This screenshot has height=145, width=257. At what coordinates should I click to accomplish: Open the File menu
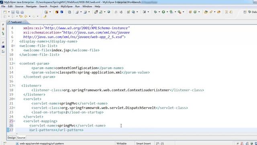pos(3,6)
